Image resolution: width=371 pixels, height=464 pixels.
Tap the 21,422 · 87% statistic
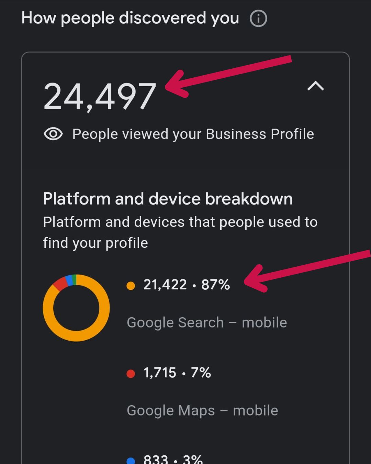click(187, 285)
